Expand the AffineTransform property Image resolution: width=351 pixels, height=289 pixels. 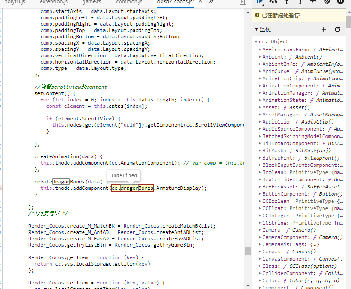259,50
